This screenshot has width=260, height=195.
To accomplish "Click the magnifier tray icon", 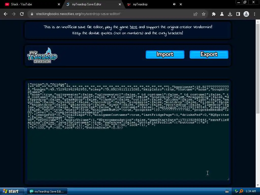I will point(241,191).
